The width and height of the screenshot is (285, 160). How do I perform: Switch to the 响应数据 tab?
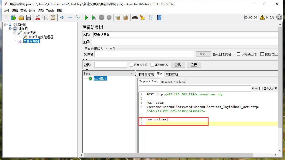pos(172,74)
